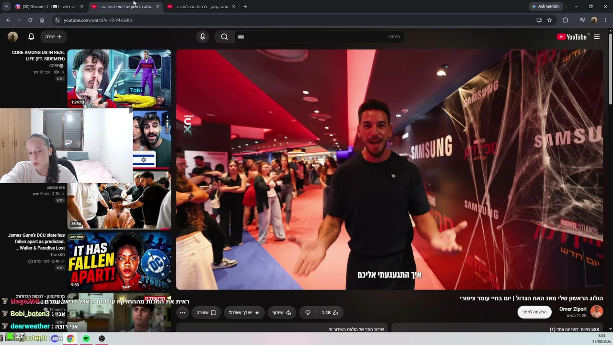Open James Gunn's DCU slate video title
This screenshot has height=345, width=613.
tap(36, 241)
